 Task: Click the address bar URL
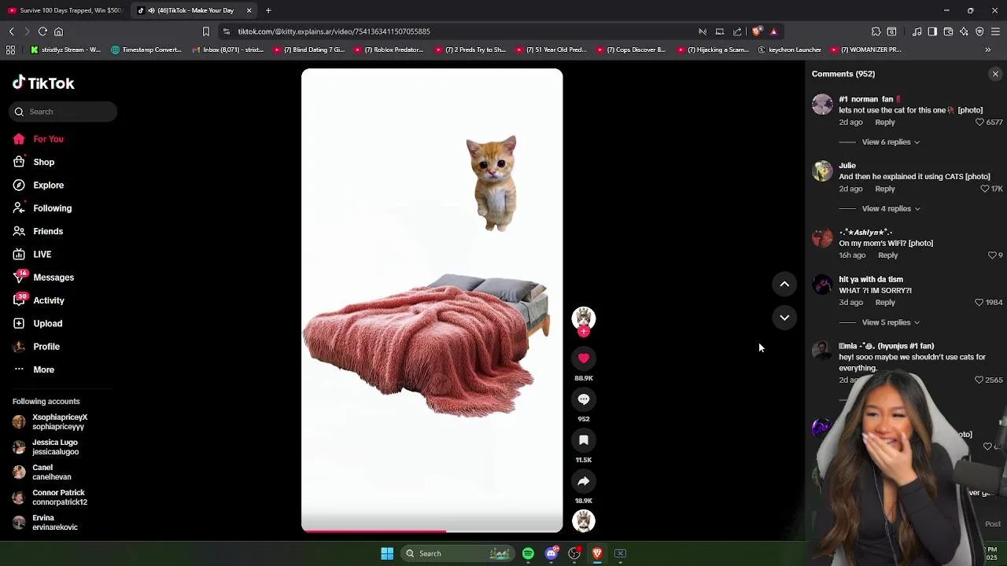[x=334, y=31]
